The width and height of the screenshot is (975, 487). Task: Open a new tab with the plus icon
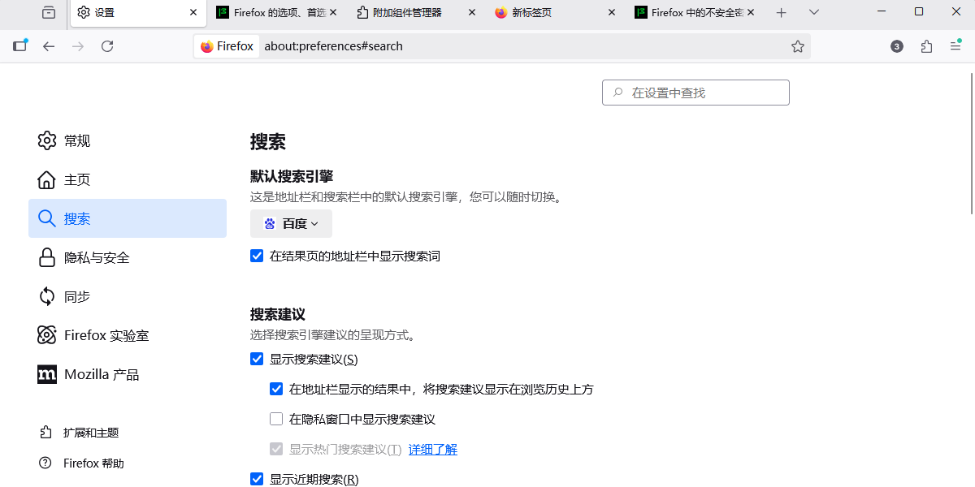[x=782, y=12]
